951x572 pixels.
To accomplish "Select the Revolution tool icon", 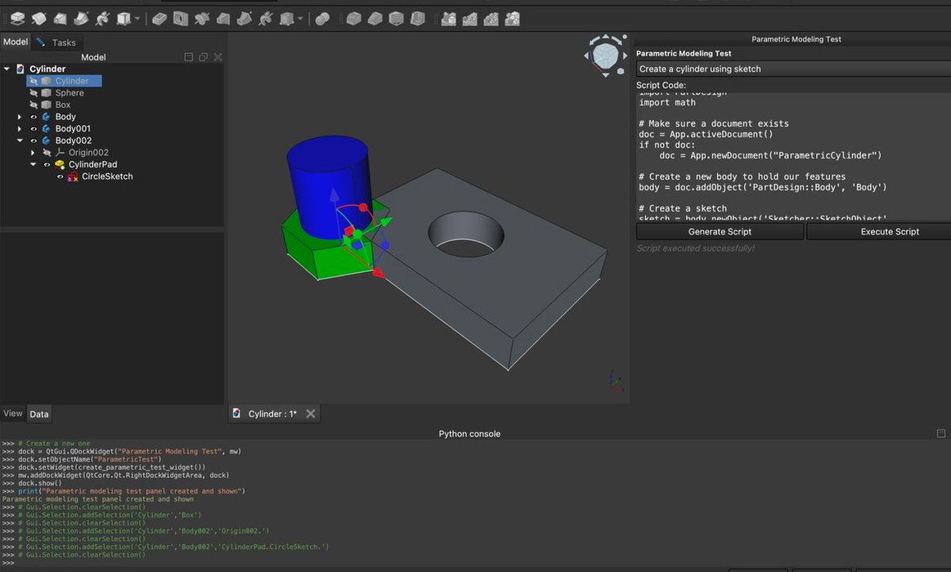I will pyautogui.click(x=38, y=18).
